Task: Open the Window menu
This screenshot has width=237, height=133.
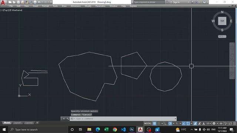Action: (113, 6)
